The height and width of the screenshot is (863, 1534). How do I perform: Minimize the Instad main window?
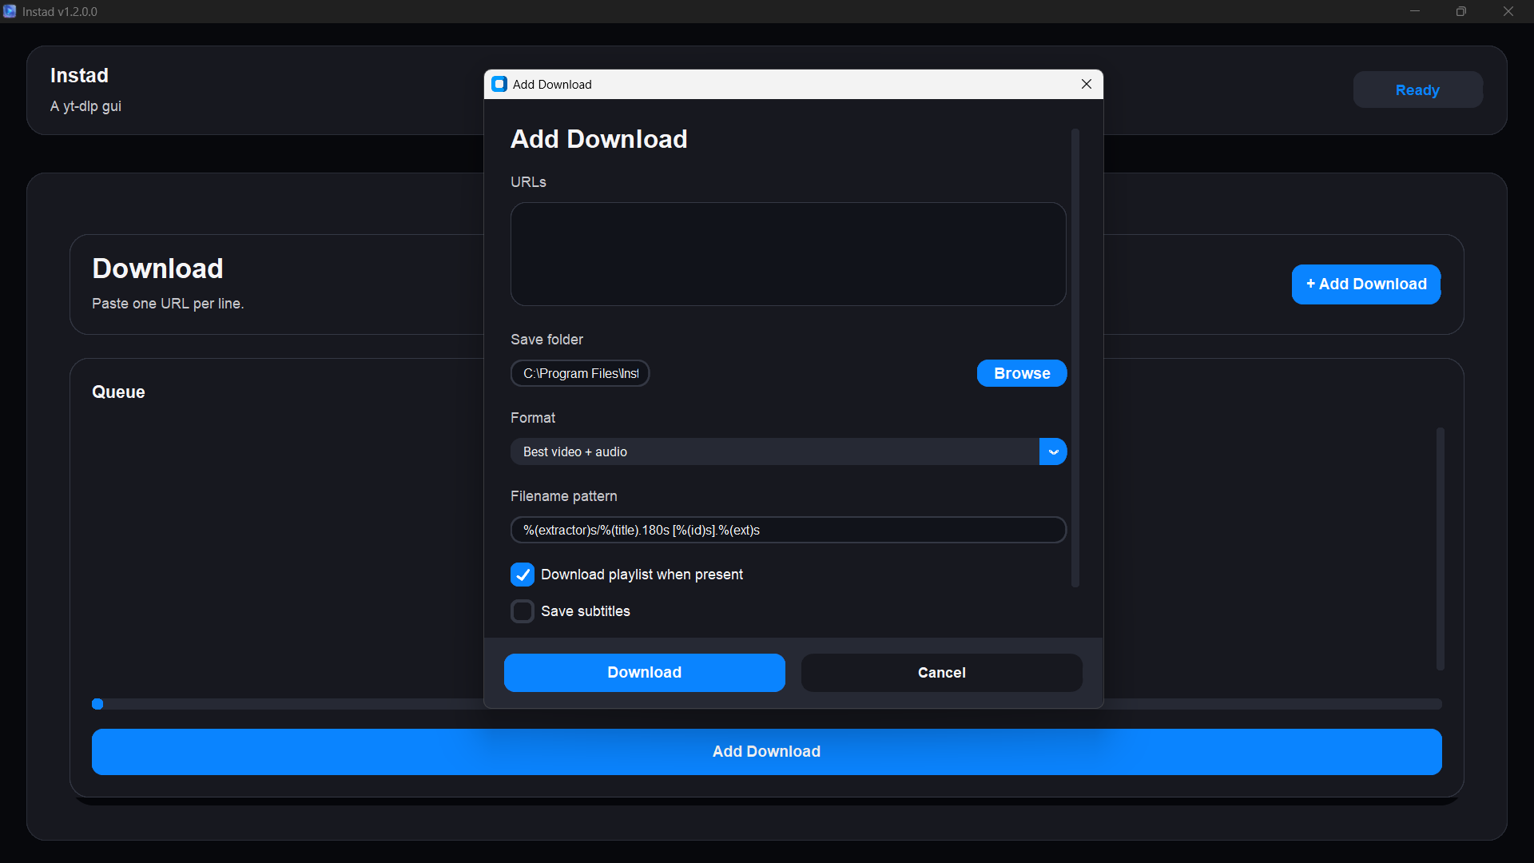[x=1414, y=11]
